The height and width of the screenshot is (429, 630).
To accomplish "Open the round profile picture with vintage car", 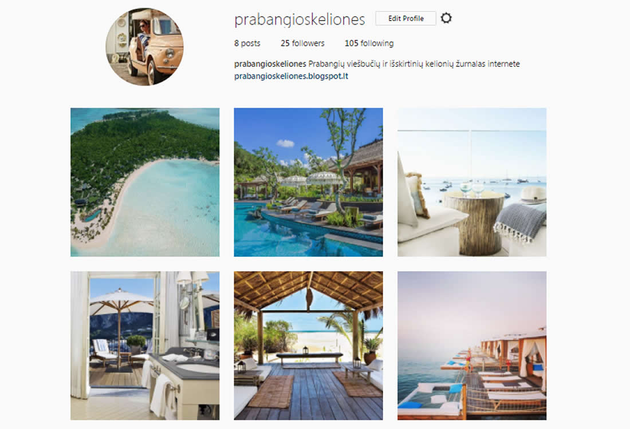I will coord(145,46).
